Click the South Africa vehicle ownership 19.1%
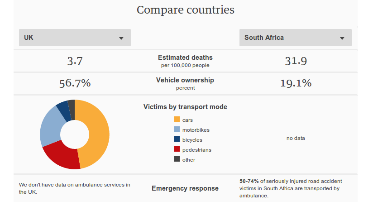 coord(295,83)
